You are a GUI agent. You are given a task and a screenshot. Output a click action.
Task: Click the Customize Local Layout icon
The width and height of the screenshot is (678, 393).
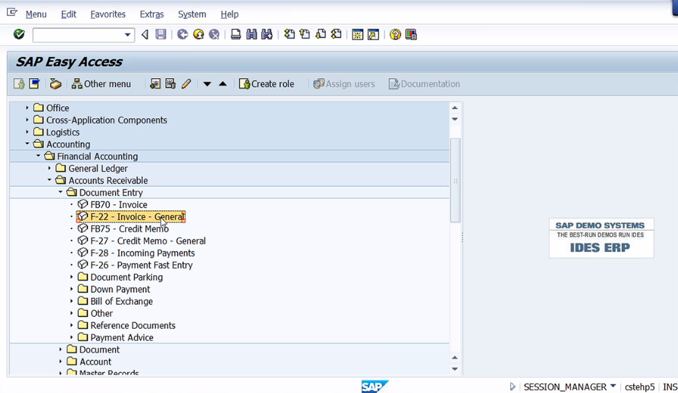tap(411, 35)
